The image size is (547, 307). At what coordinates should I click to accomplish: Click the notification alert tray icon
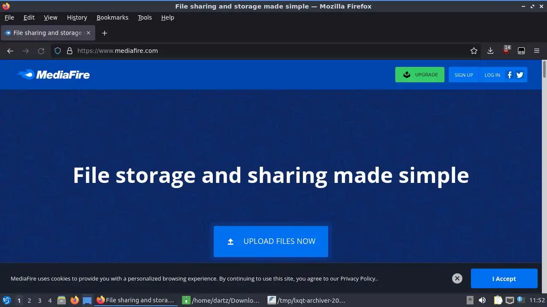click(x=521, y=300)
